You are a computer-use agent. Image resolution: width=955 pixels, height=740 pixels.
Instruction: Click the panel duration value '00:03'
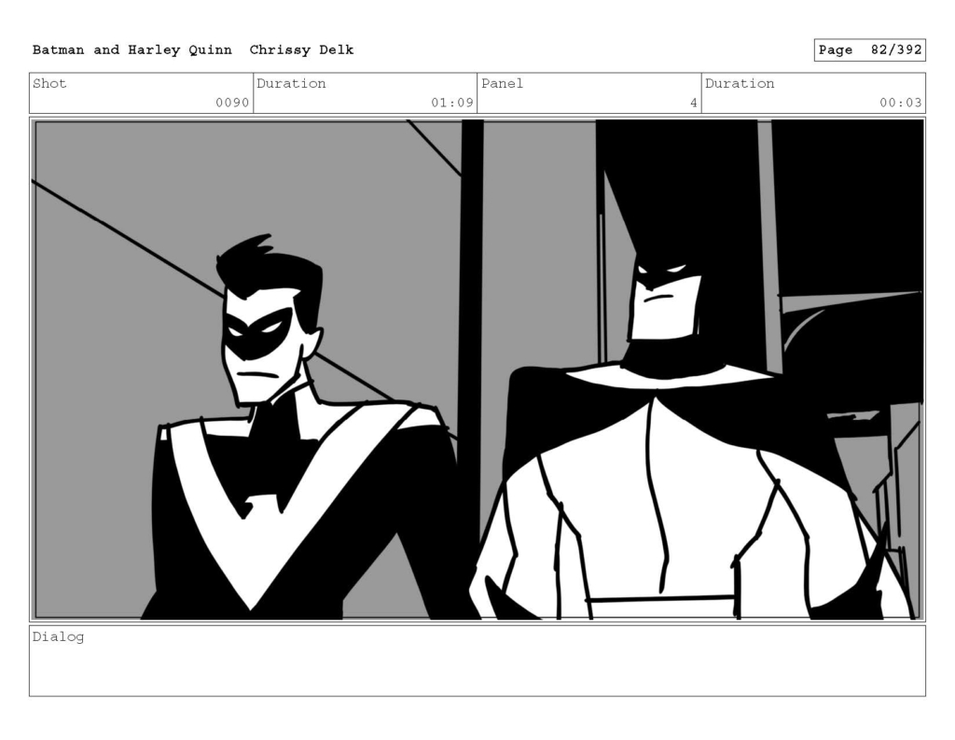pyautogui.click(x=900, y=103)
